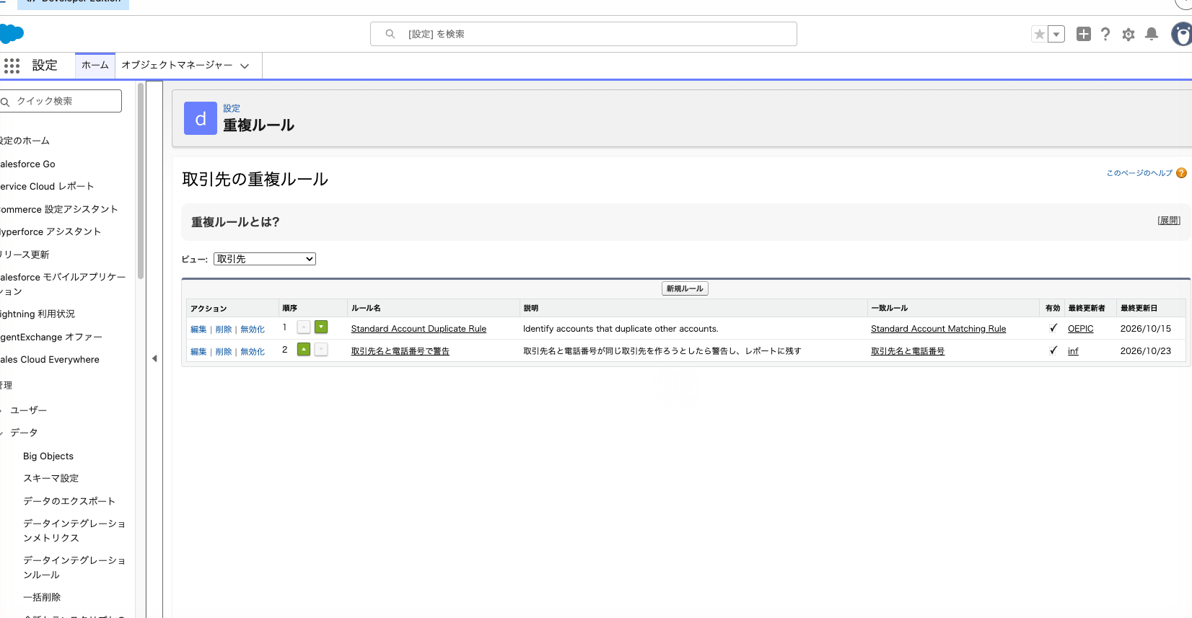Click the orange help icon beside このページのヘルプ
This screenshot has height=618, width=1192.
[1181, 173]
